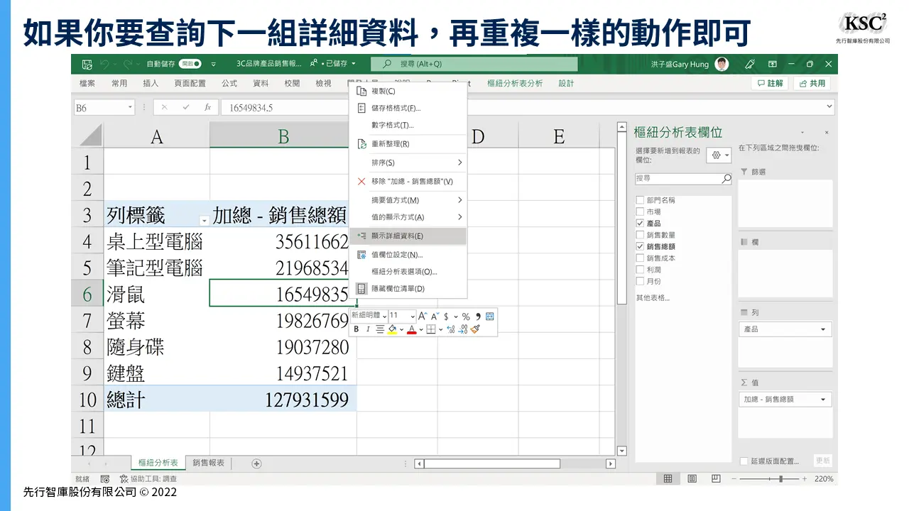Click the Italic I icon
This screenshot has height=511, width=909.
pos(368,329)
